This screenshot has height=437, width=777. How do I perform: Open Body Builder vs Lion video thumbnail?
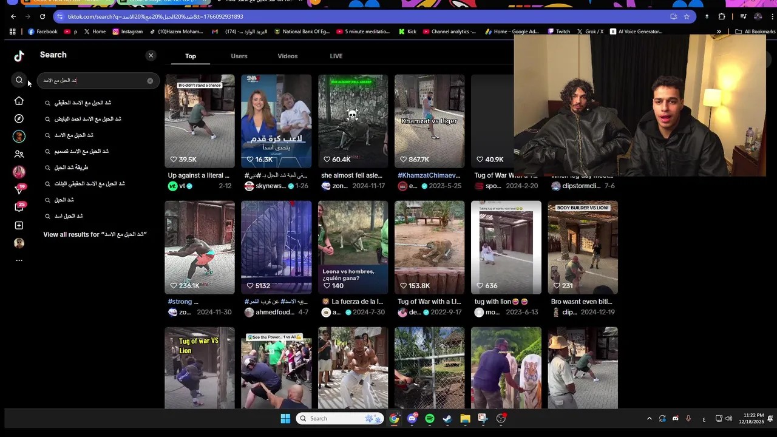point(583,247)
